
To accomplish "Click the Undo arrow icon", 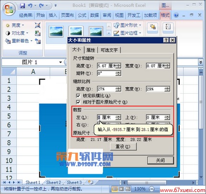I will 30,6.
